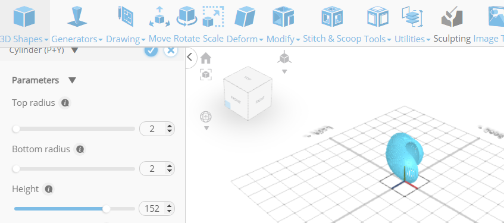The width and height of the screenshot is (504, 223).
Task: Click the Utilities layers icon
Action: pyautogui.click(x=412, y=17)
